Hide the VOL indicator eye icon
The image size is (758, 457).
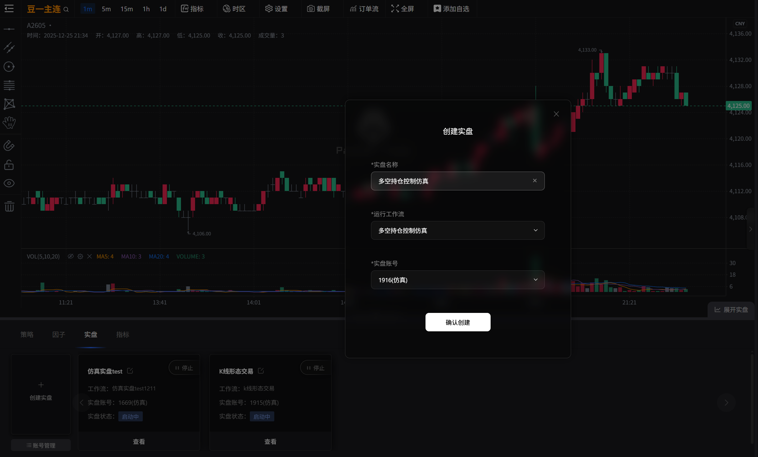71,256
